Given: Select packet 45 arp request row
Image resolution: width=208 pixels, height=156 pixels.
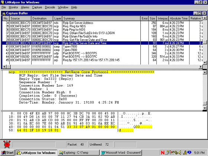Looking at the screenshot, I should click(x=103, y=60).
